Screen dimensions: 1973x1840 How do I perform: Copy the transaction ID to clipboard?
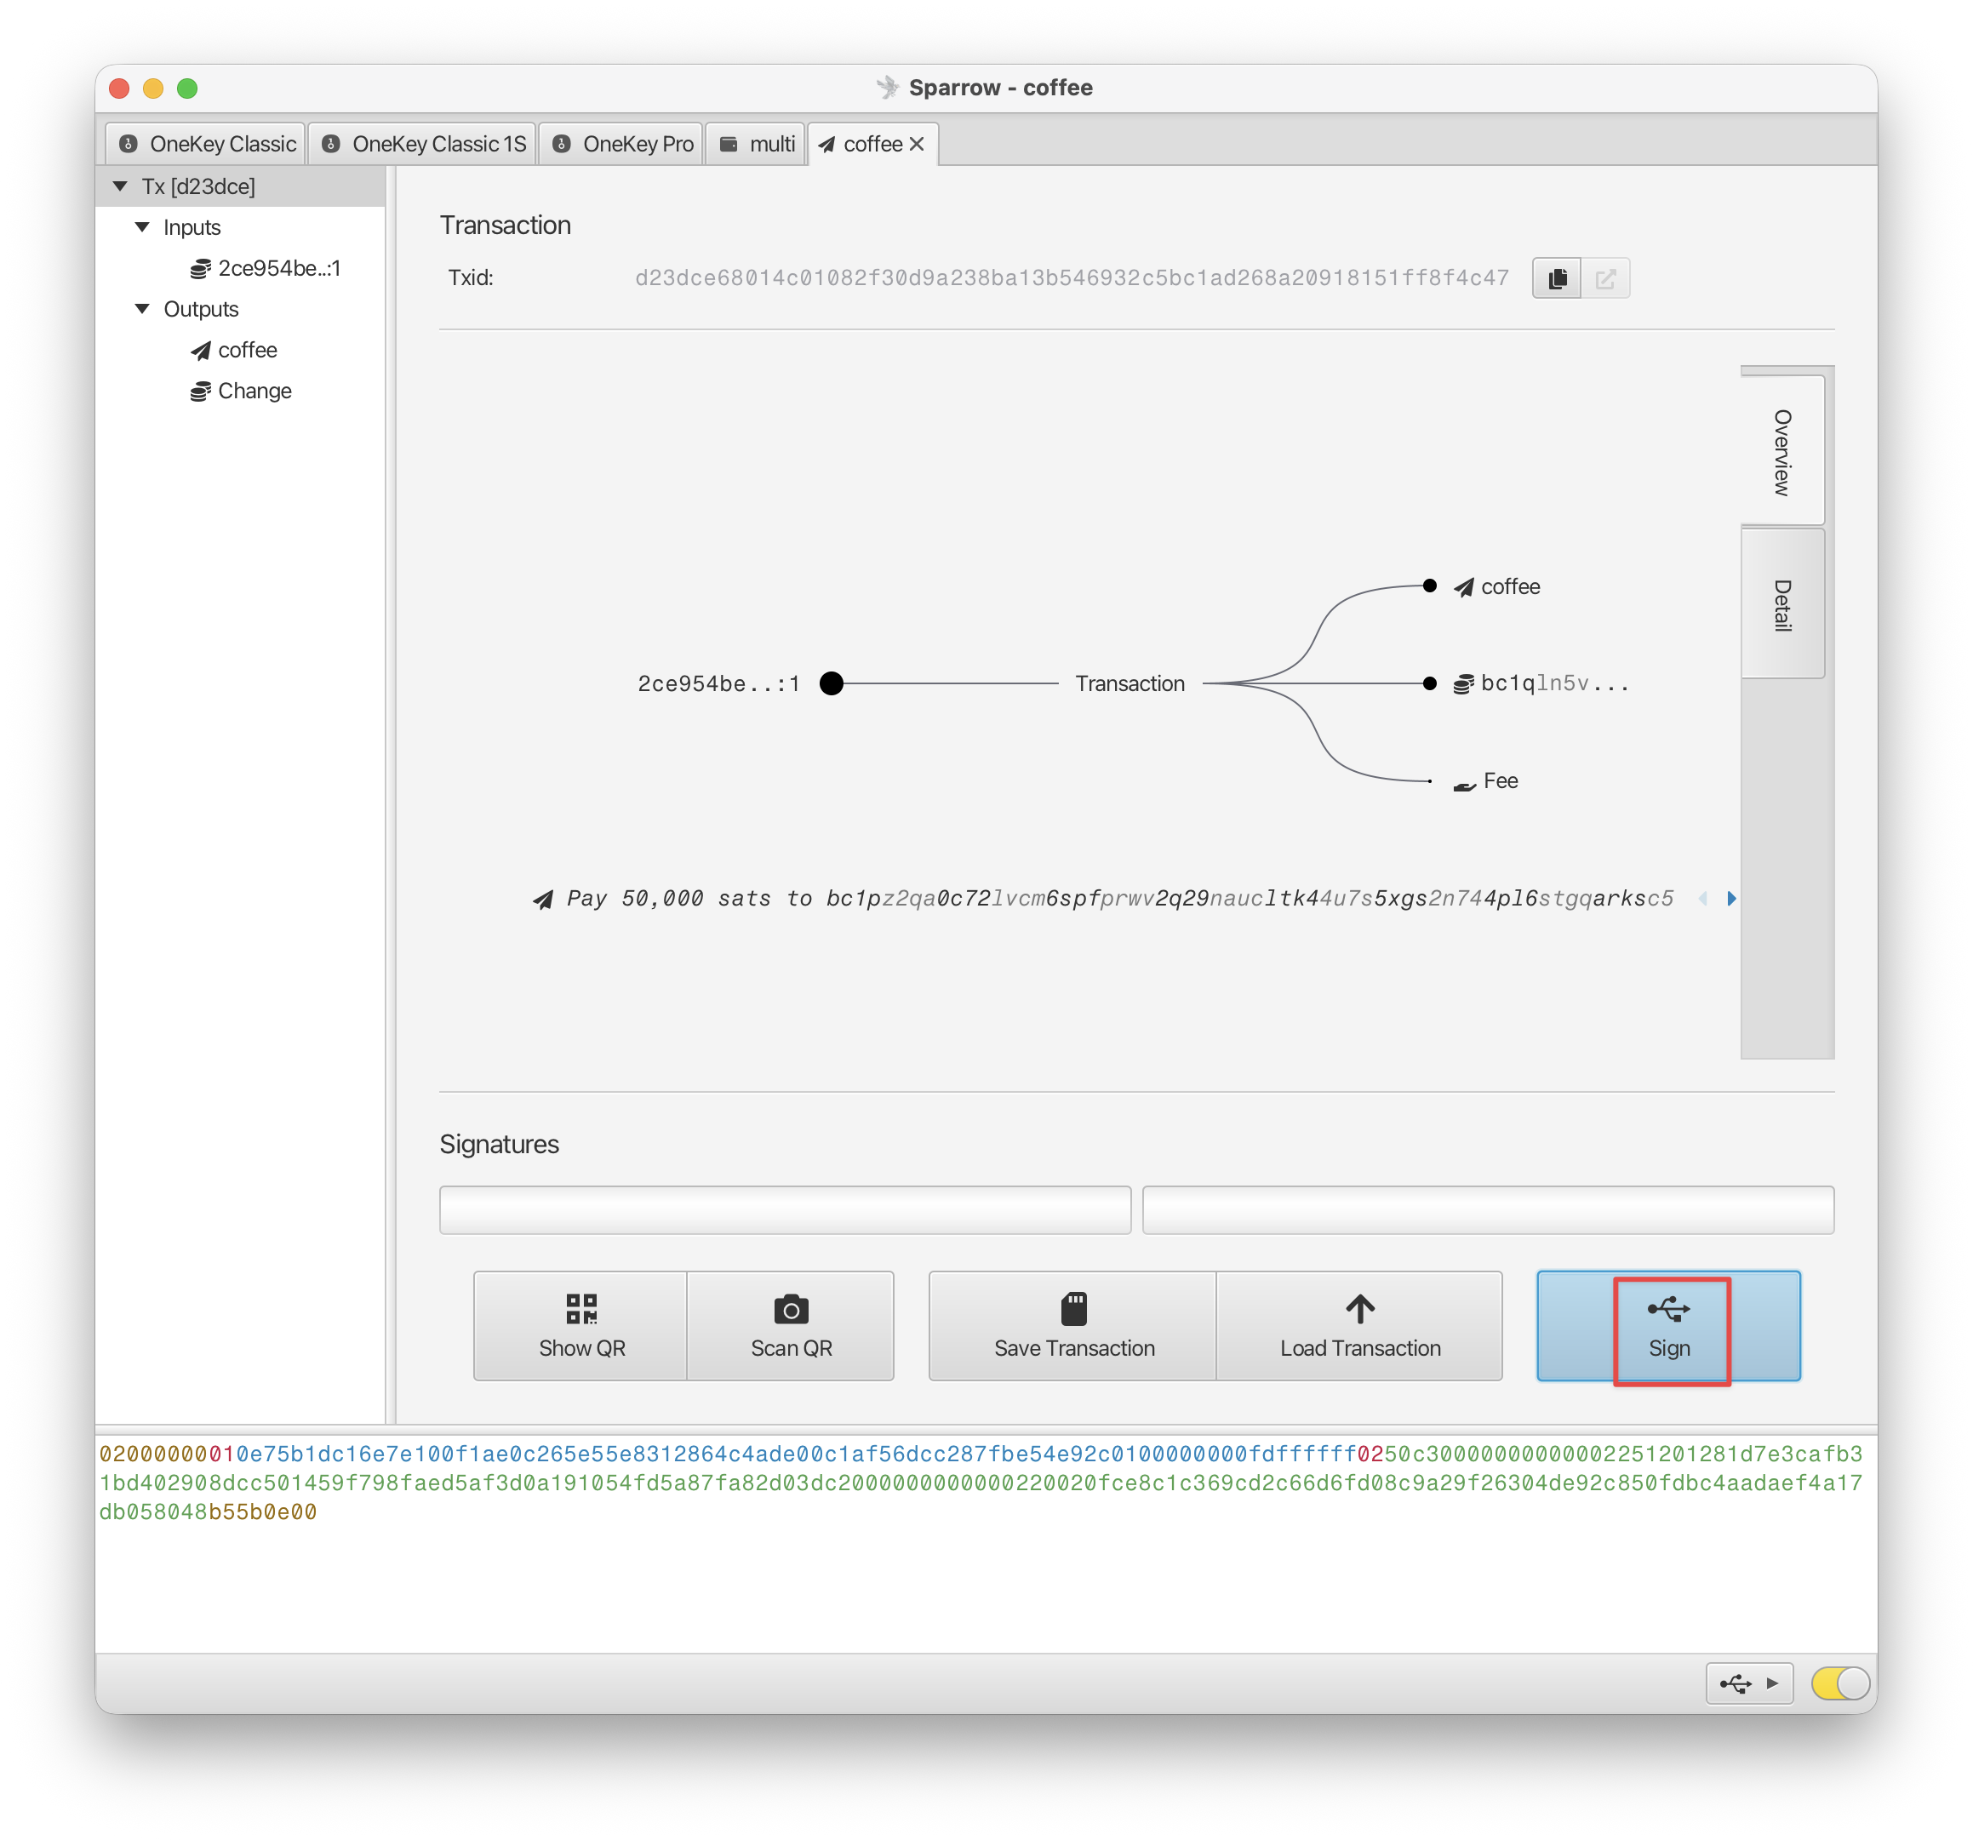[1556, 278]
